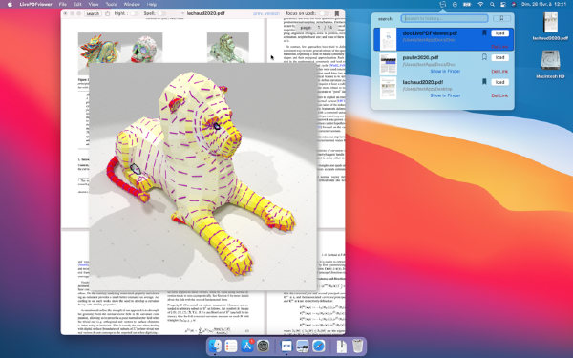573x358 pixels.
Task: Open Reminders from the Dock
Action: coord(231,346)
